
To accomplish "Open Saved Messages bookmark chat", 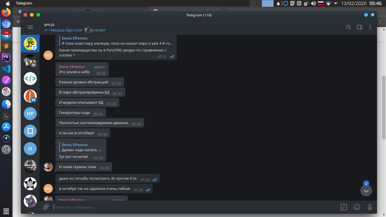I will click(30, 131).
